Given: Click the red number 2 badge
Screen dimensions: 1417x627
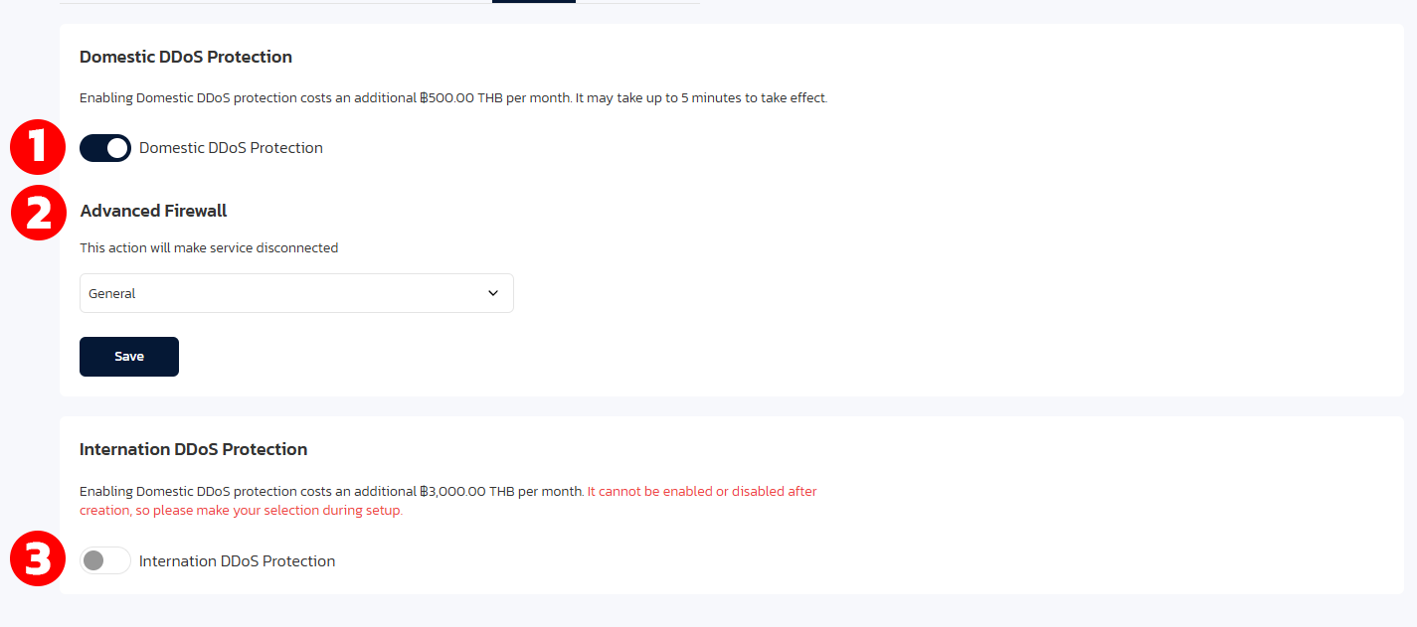Looking at the screenshot, I should (x=39, y=214).
